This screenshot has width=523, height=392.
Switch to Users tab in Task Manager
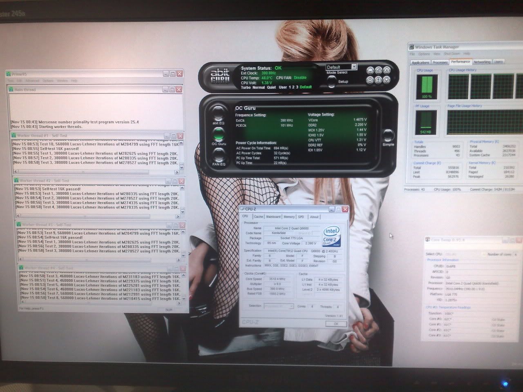tap(498, 62)
